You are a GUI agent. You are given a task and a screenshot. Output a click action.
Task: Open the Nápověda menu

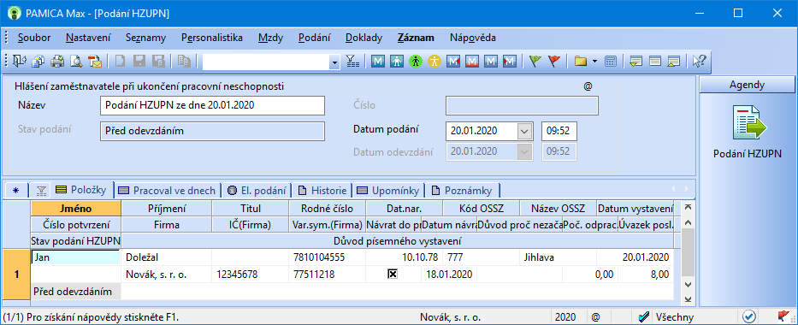472,38
